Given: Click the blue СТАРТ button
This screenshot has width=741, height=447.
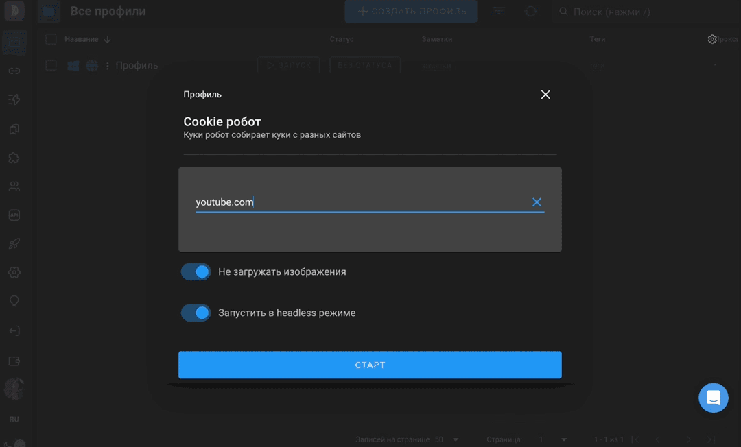Looking at the screenshot, I should 370,365.
